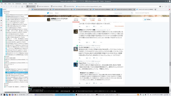
Task: Select the highlighted thermalpaper00 bookmark entry
Action: tap(17, 72)
